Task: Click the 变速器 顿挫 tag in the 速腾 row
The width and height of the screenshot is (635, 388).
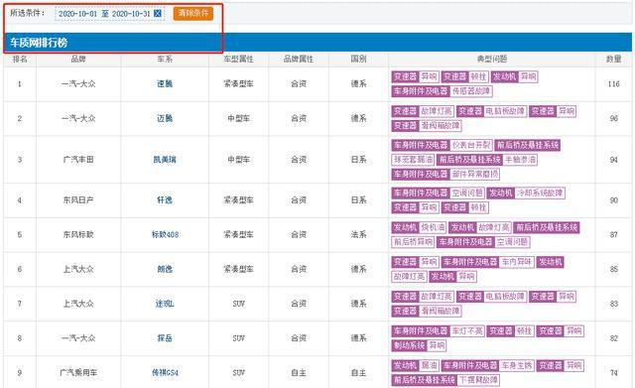Action: pos(464,76)
